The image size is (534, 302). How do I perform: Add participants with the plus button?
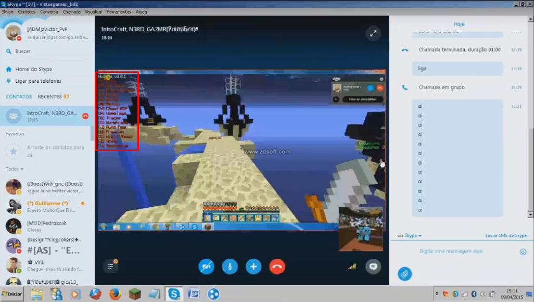pos(253,267)
